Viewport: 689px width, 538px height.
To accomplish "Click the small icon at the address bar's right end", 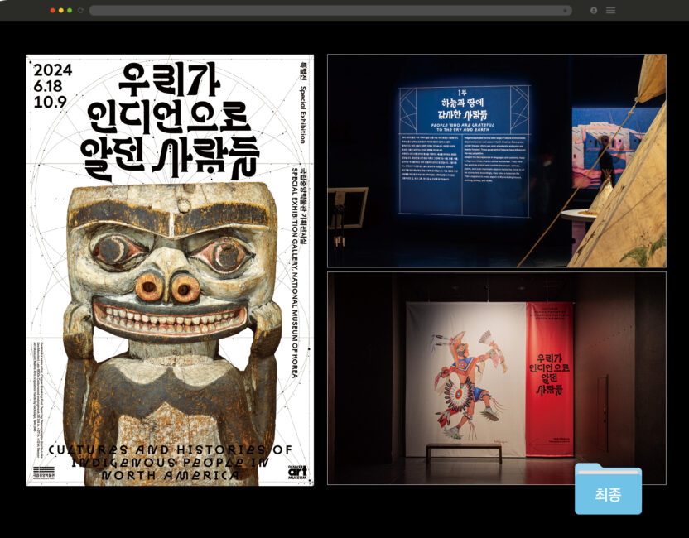I will [x=566, y=10].
